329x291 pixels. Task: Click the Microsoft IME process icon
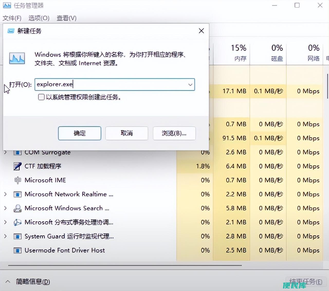coord(17,180)
